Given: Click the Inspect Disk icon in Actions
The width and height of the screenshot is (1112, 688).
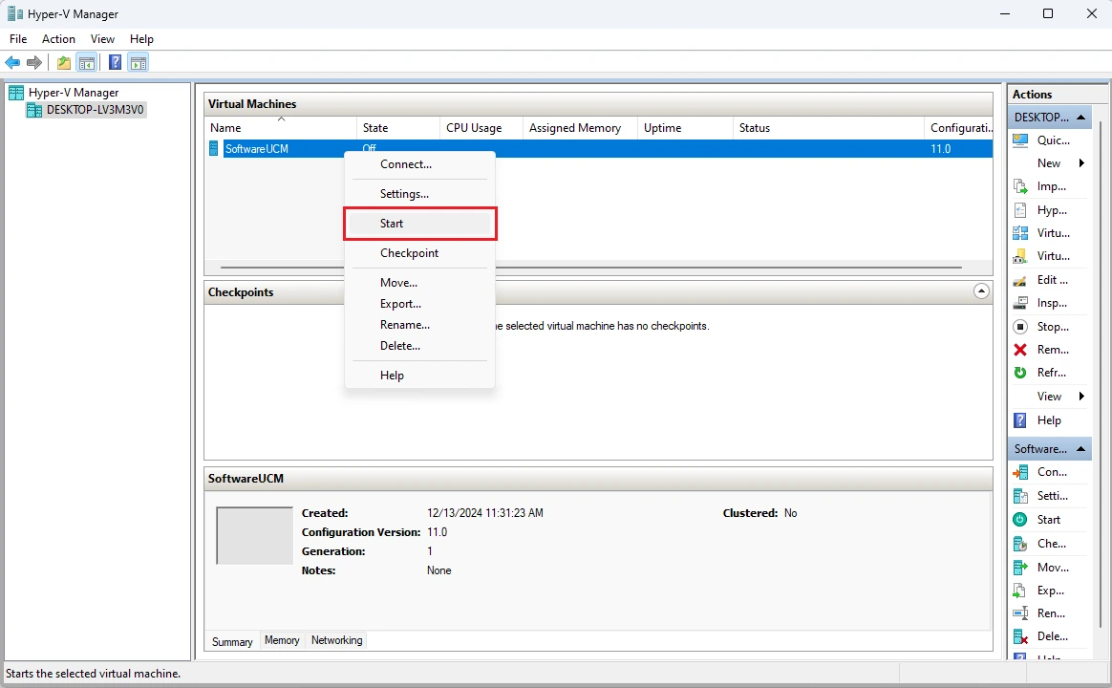Looking at the screenshot, I should point(1019,303).
